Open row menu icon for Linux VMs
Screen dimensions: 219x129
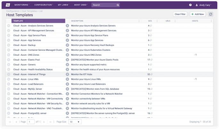point(67,79)
